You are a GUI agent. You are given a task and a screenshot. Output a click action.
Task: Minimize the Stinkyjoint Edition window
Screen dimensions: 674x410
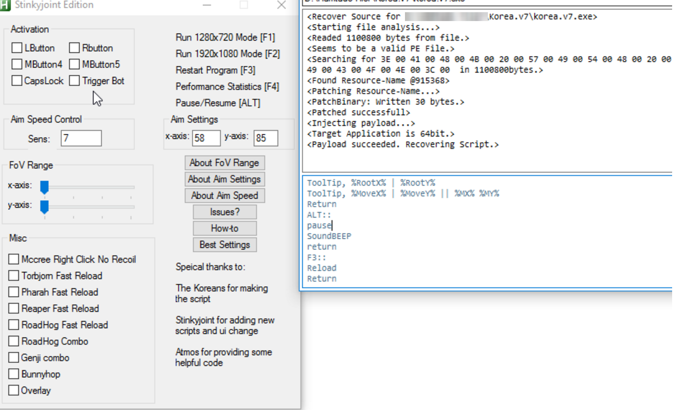click(x=207, y=5)
